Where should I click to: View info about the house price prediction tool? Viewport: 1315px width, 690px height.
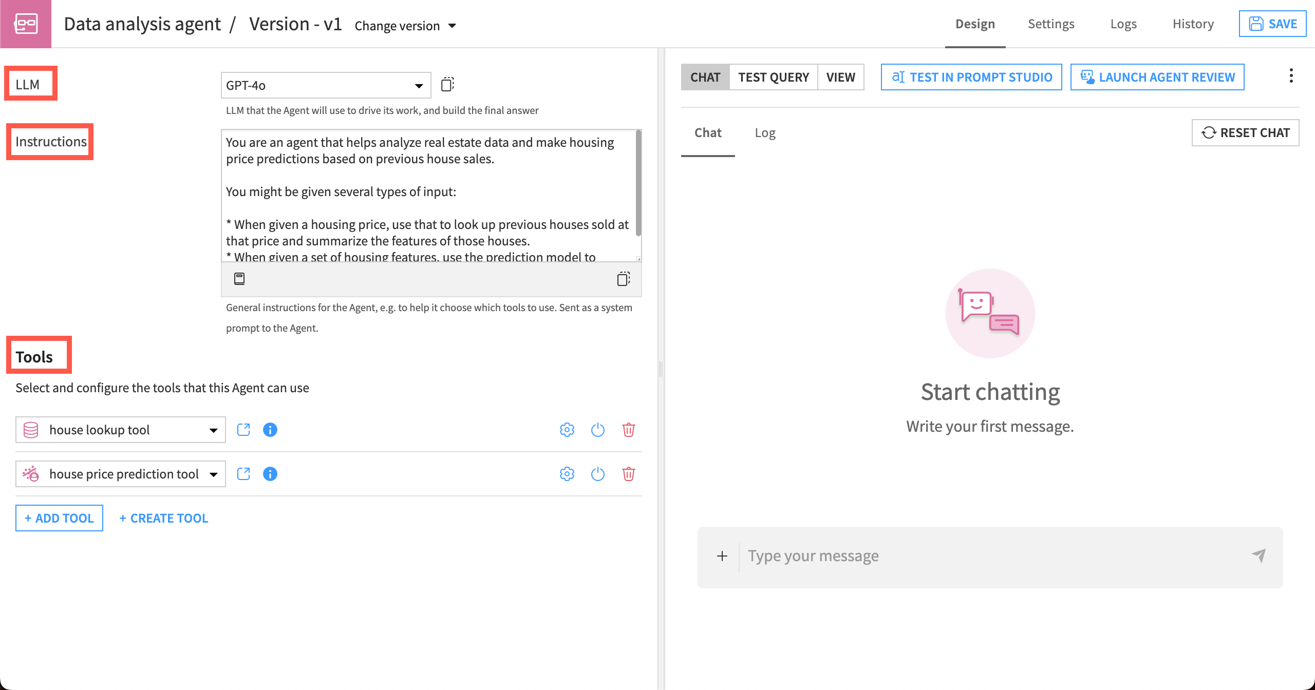(x=270, y=474)
